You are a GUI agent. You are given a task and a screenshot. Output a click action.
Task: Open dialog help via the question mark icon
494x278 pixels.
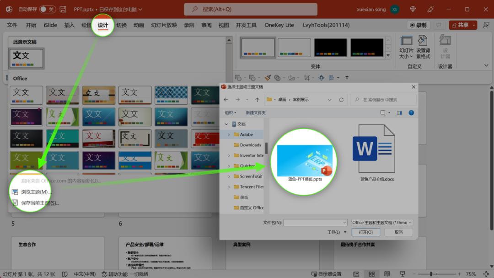point(411,112)
